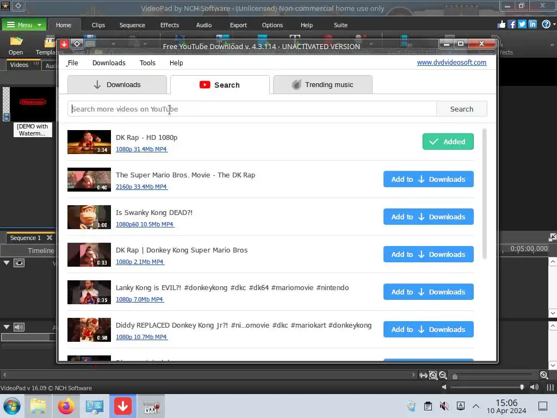The width and height of the screenshot is (557, 418).
Task: Open Firefox from the taskbar
Action: coord(66,406)
